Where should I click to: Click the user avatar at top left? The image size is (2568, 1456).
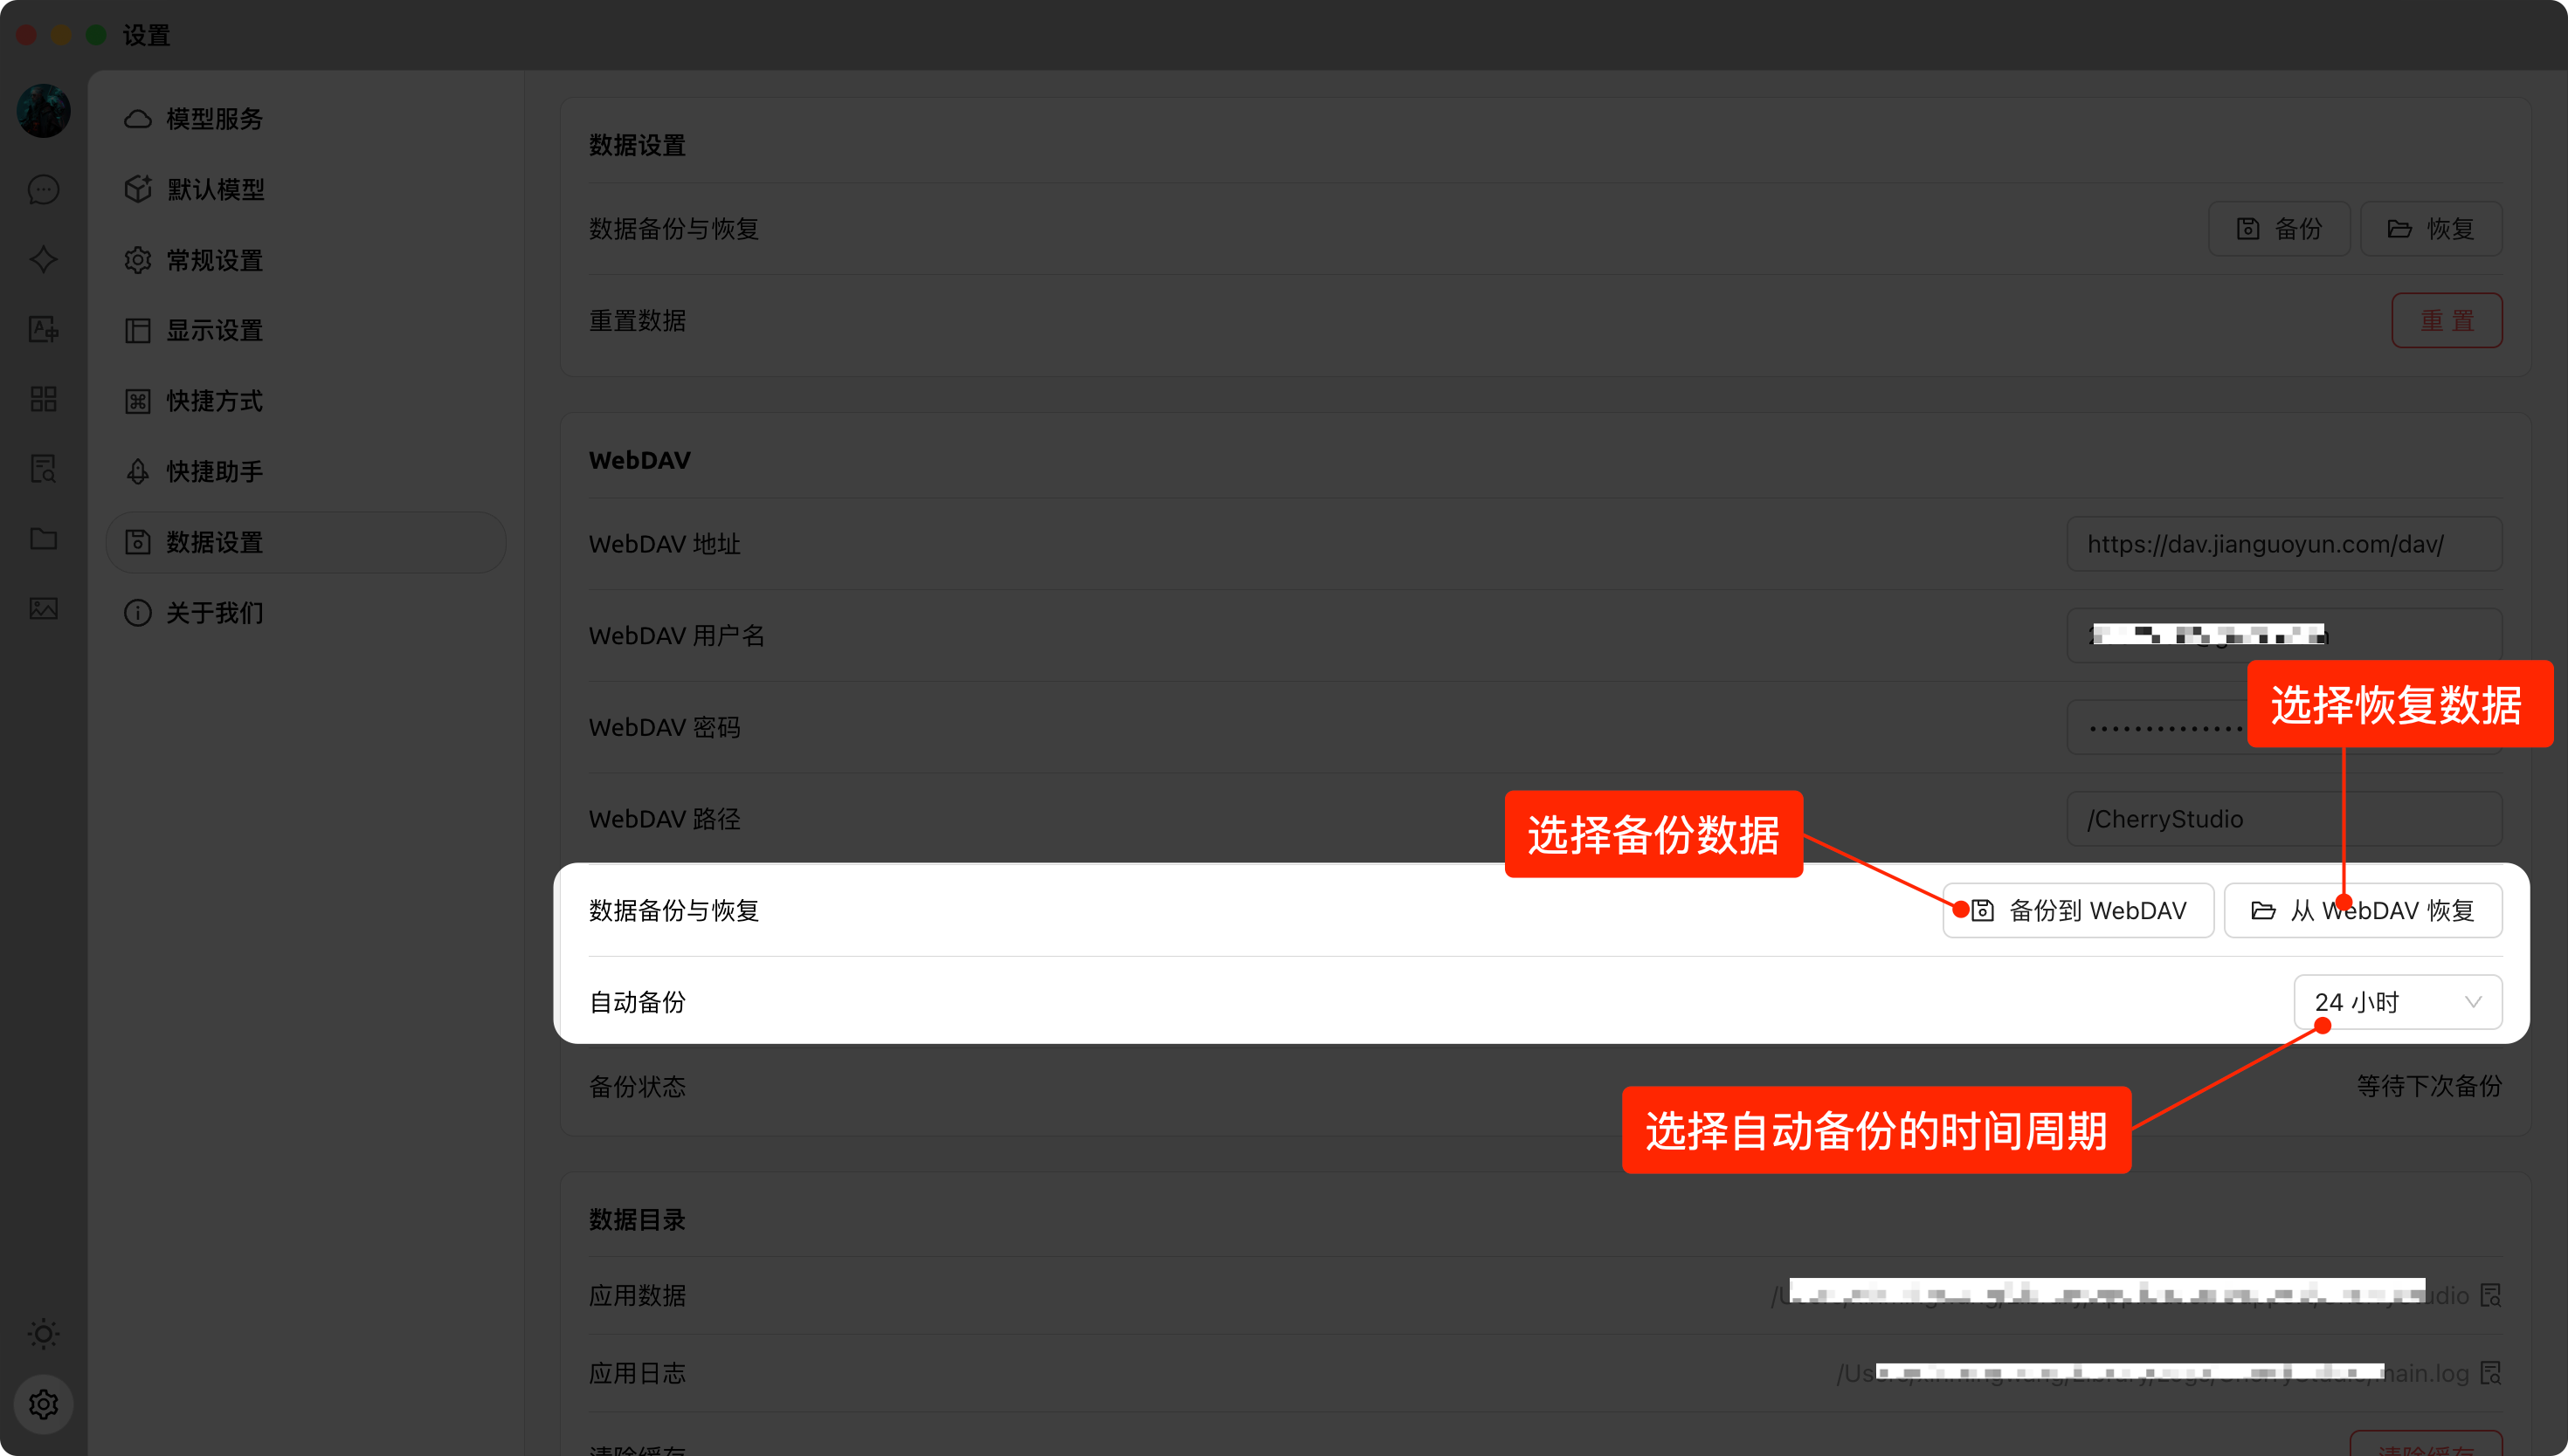tap(43, 111)
